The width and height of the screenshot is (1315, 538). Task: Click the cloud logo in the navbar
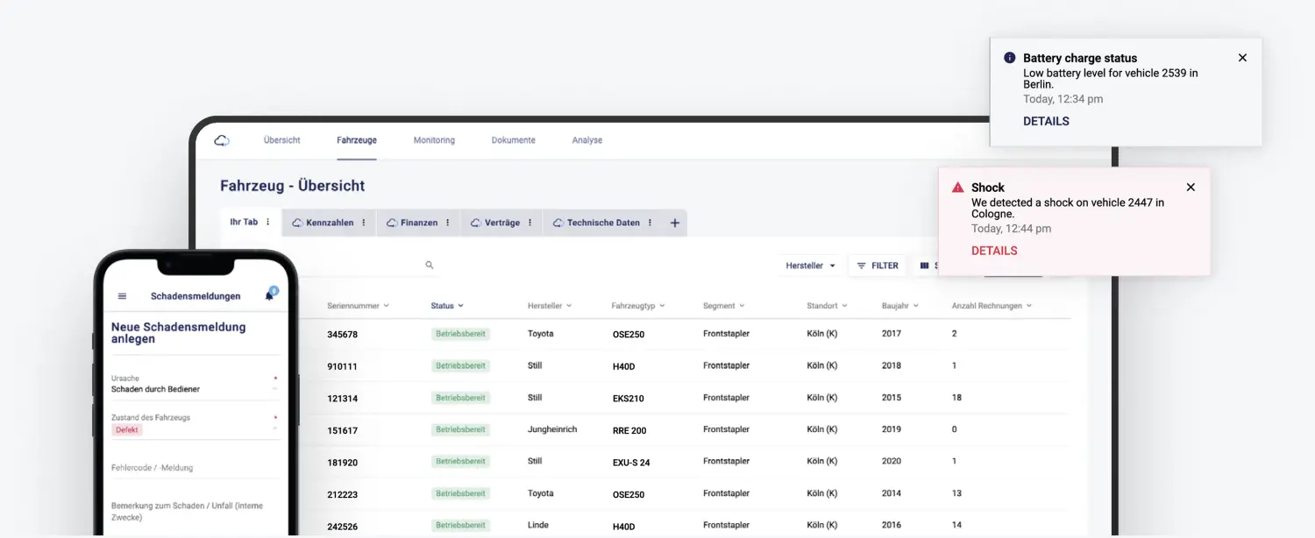tap(222, 140)
